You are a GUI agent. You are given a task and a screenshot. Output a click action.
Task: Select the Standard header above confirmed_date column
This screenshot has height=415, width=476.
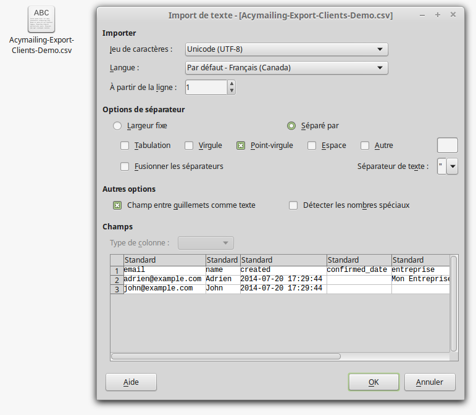coord(359,260)
